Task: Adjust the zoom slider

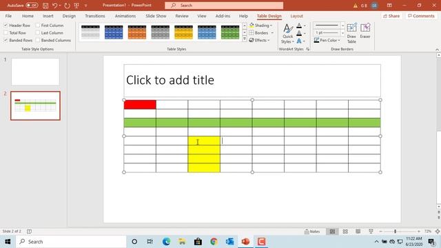Action: tap(395, 231)
